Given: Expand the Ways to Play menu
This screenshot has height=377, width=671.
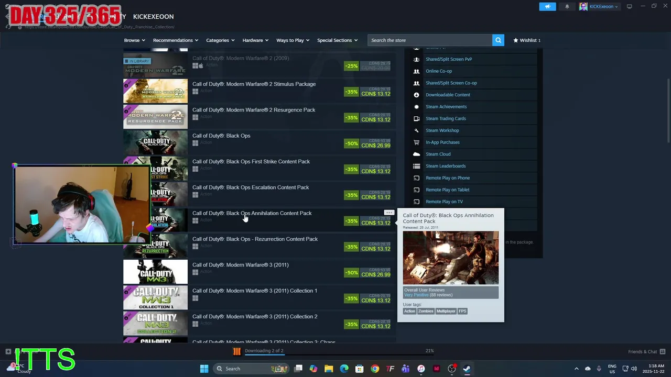Looking at the screenshot, I should click(293, 40).
